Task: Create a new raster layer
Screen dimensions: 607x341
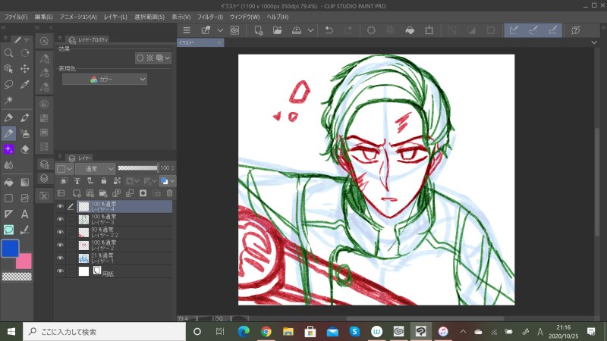Action: click(77, 193)
